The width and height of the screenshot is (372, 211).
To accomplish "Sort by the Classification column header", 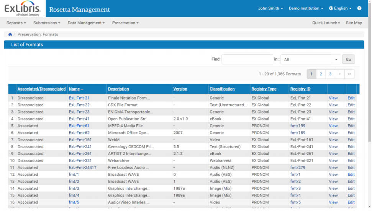I will (222, 89).
